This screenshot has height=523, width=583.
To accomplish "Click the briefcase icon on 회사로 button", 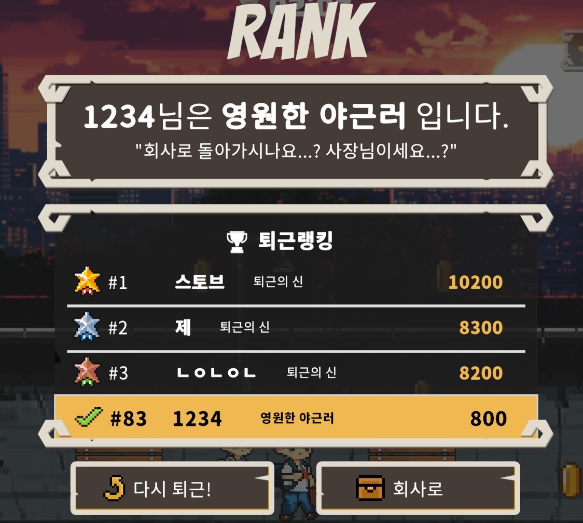I will coord(369,488).
